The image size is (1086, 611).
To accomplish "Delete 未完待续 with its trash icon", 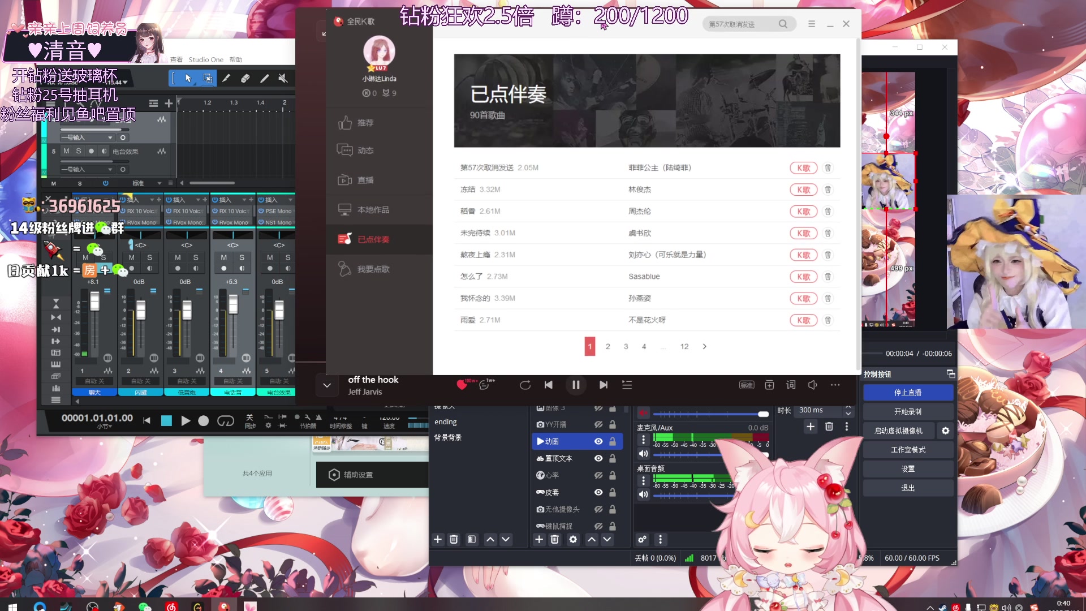I will 828,233.
